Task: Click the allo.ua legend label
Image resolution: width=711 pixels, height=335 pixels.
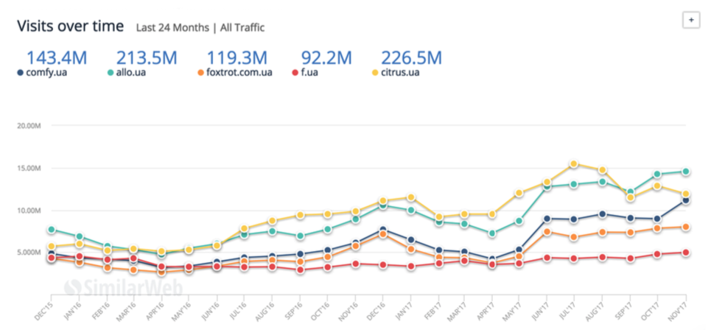Action: coord(133,73)
